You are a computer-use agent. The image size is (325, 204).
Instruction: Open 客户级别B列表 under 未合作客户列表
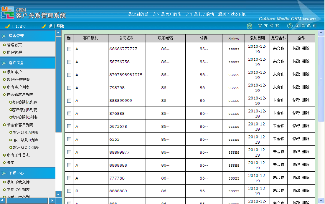point(26,140)
